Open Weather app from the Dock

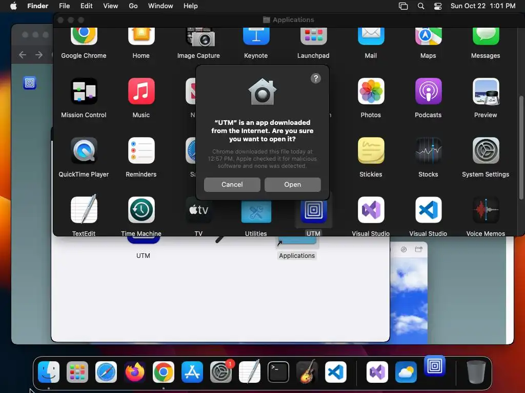coord(406,372)
